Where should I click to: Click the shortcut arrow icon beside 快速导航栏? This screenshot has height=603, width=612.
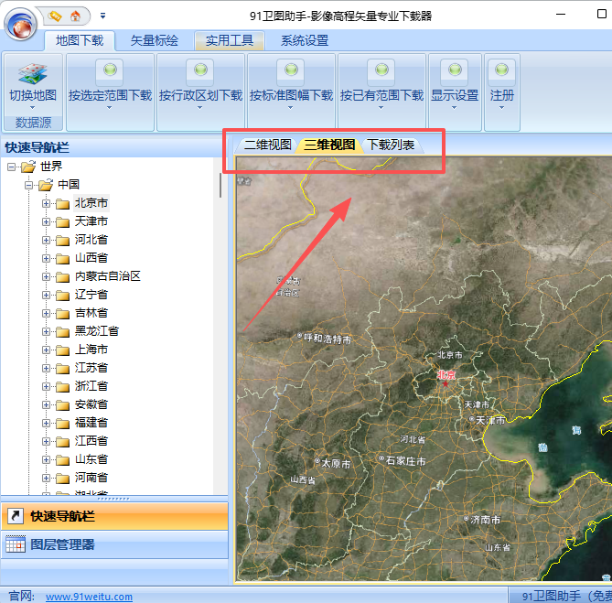[16, 516]
